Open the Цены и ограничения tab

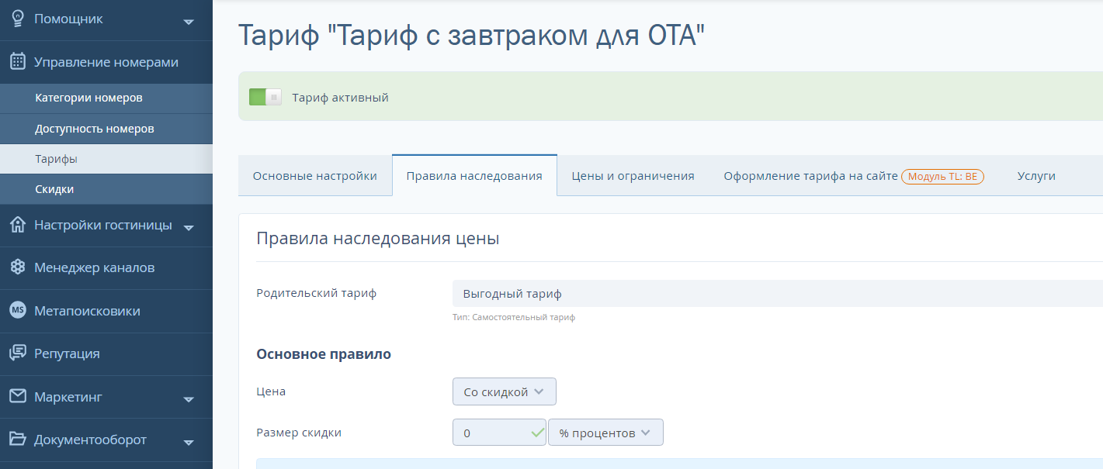[633, 176]
